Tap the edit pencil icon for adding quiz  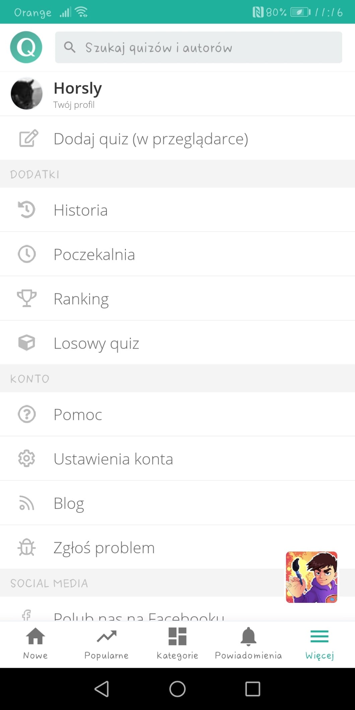(28, 138)
